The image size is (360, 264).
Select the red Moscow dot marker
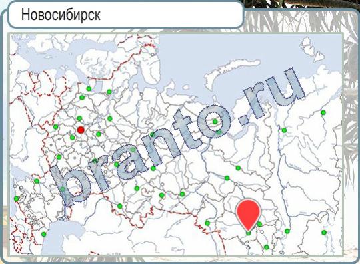tap(81, 130)
